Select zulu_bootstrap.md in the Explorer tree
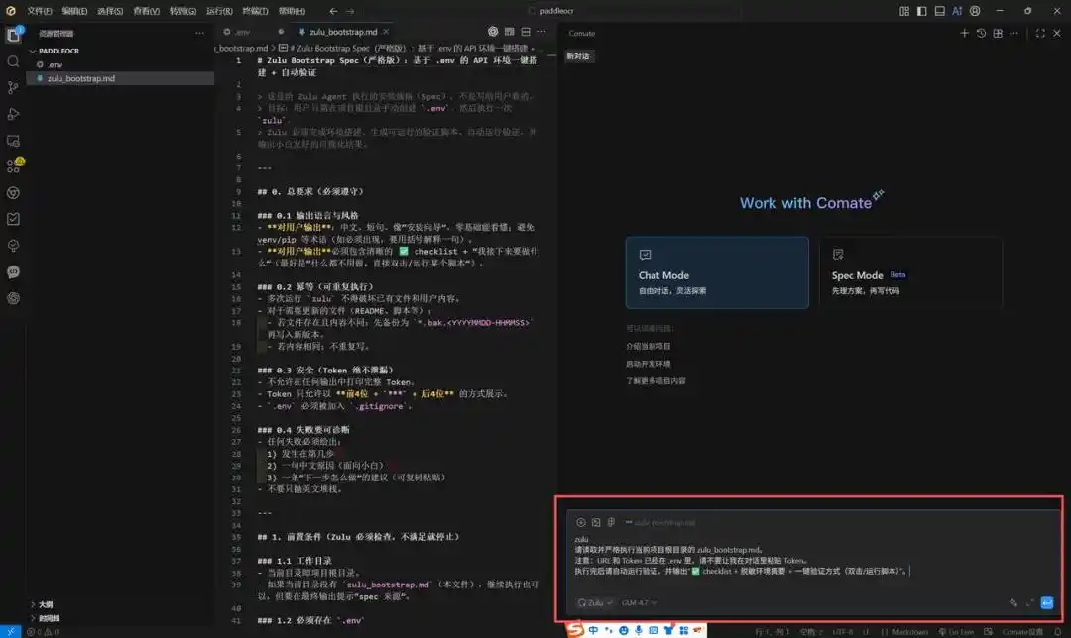 120,78
